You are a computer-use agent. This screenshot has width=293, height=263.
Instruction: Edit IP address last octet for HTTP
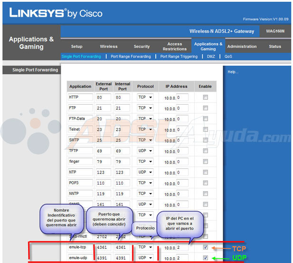coord(182,97)
